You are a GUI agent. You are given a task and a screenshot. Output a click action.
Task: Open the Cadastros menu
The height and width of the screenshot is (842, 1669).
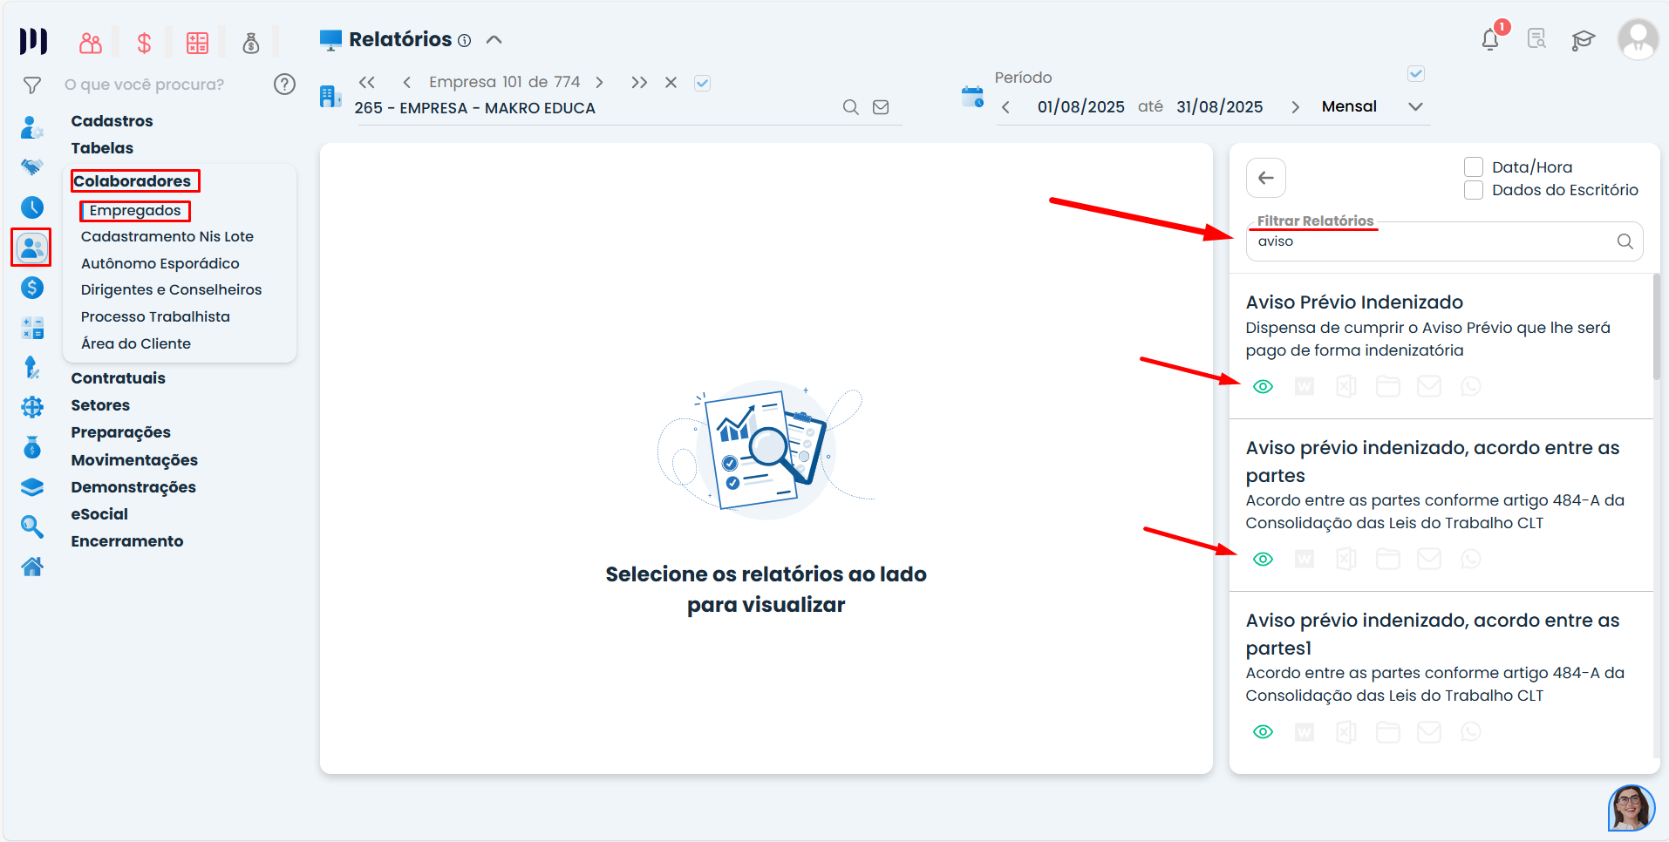tap(112, 121)
